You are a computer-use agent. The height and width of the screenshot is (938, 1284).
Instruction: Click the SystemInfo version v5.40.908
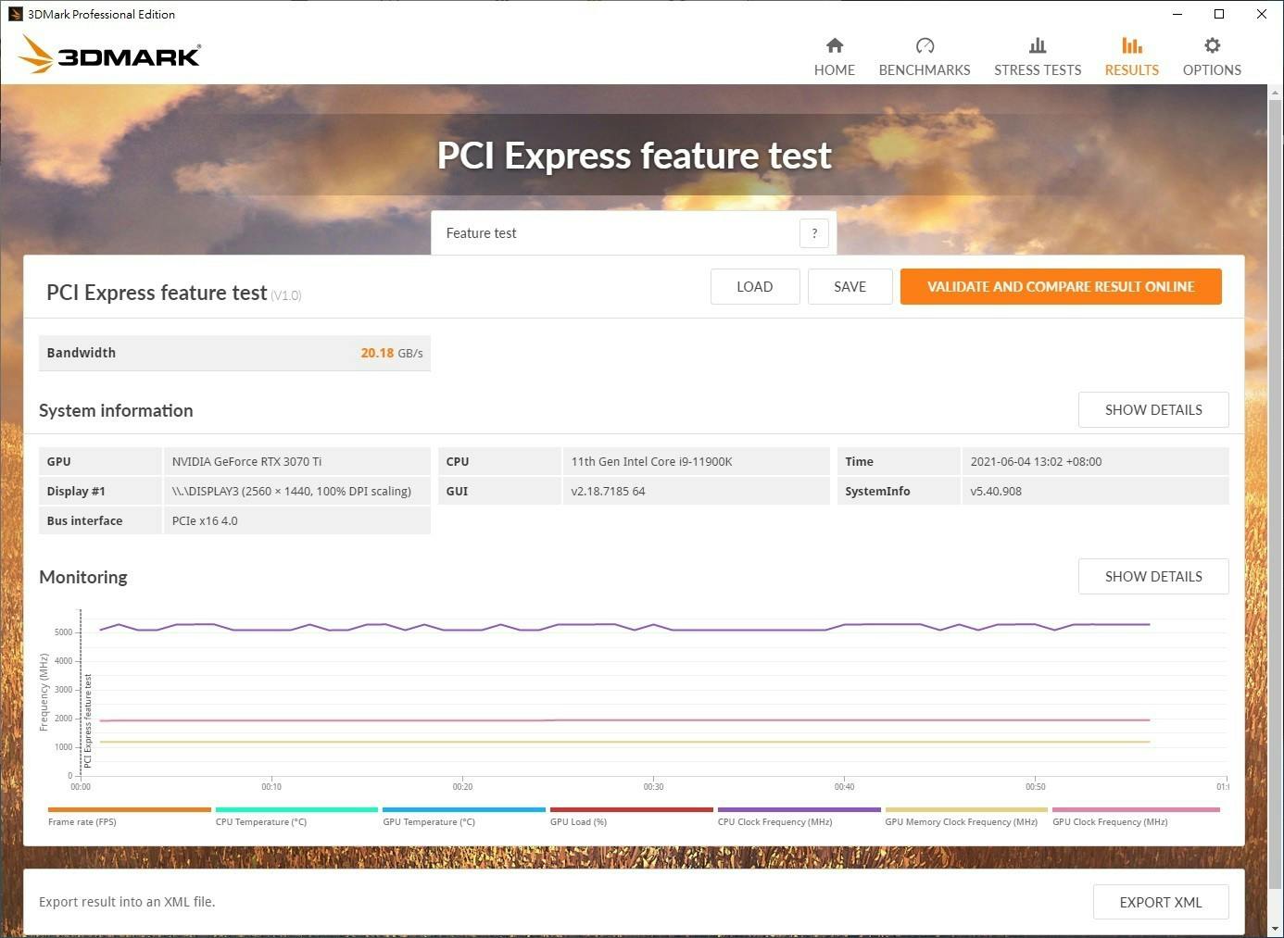(996, 491)
